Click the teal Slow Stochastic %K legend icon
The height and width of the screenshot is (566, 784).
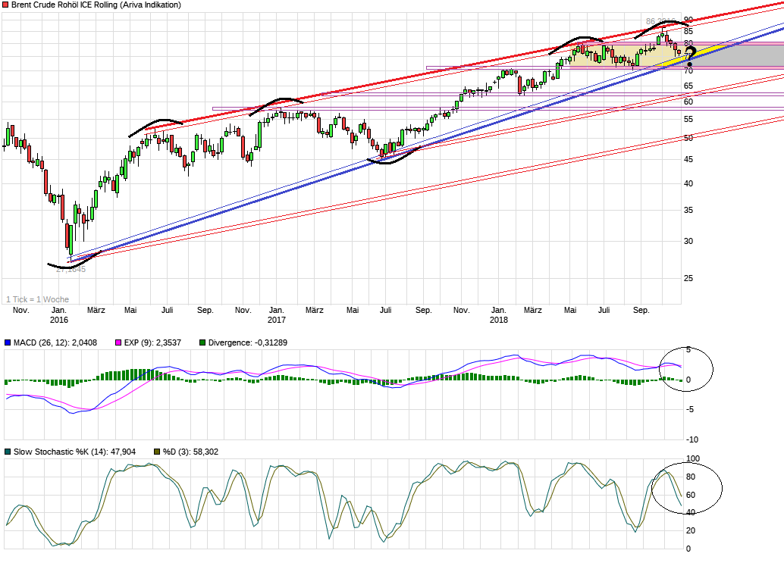tap(6, 451)
